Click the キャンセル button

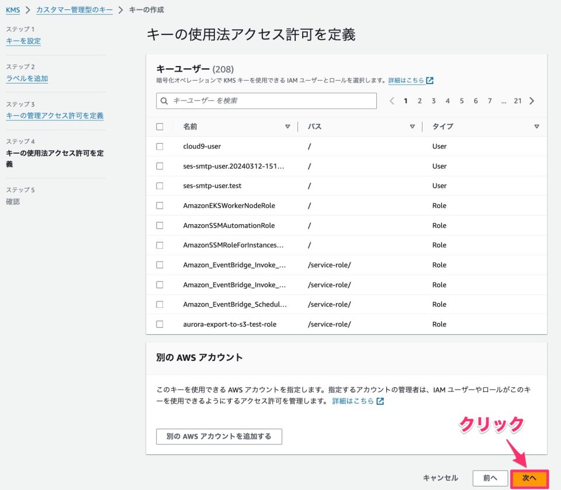[439, 477]
